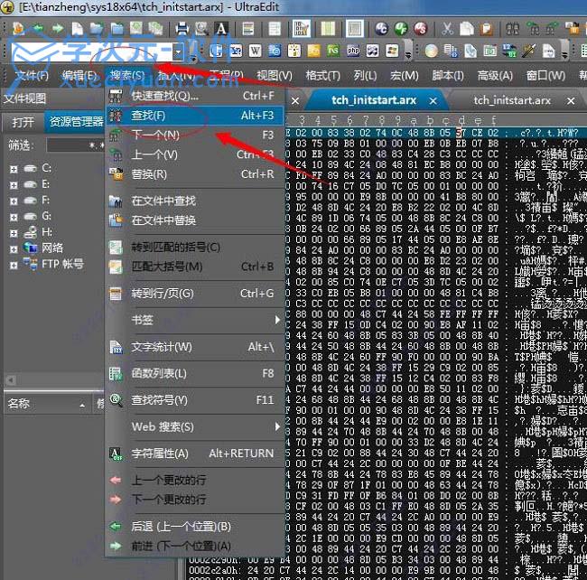The height and width of the screenshot is (580, 587).
Task: Select 快速查找(Q)... from the search menu
Action: click(x=195, y=96)
